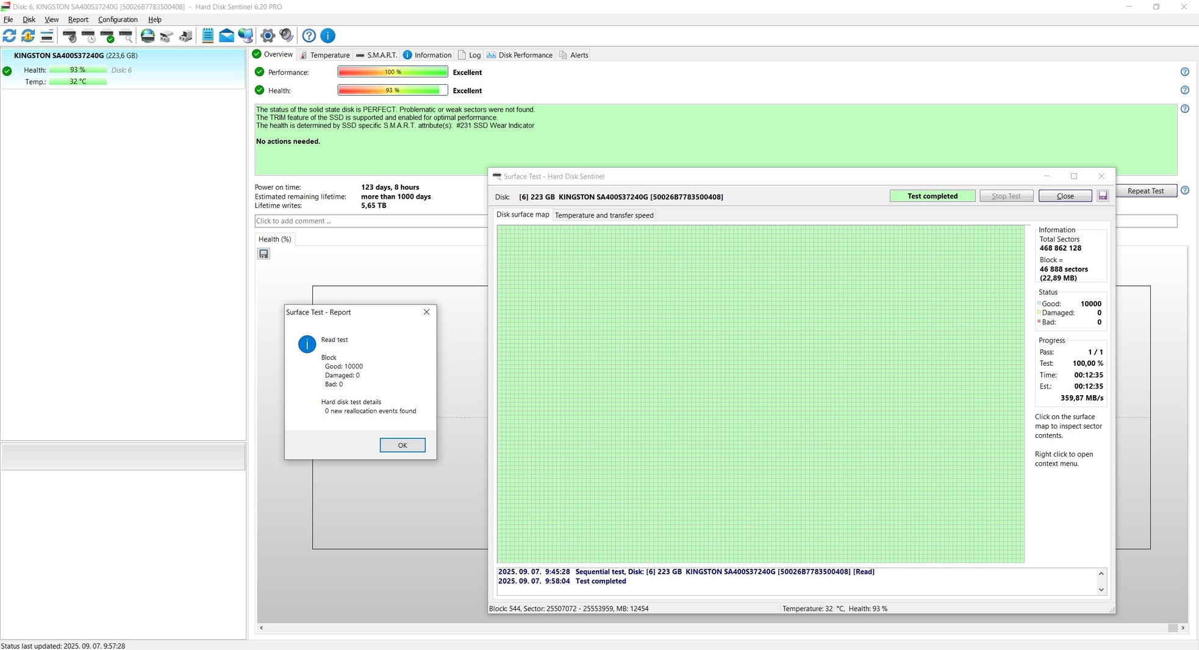Click the Repeat Test button
Image resolution: width=1199 pixels, height=650 pixels.
(1145, 191)
